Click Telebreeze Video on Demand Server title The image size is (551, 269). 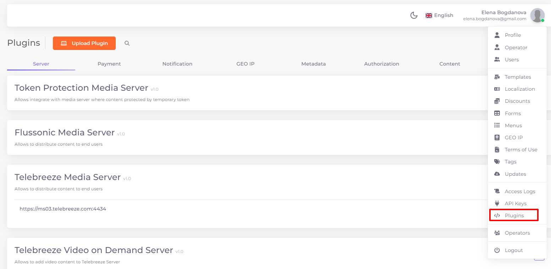94,250
